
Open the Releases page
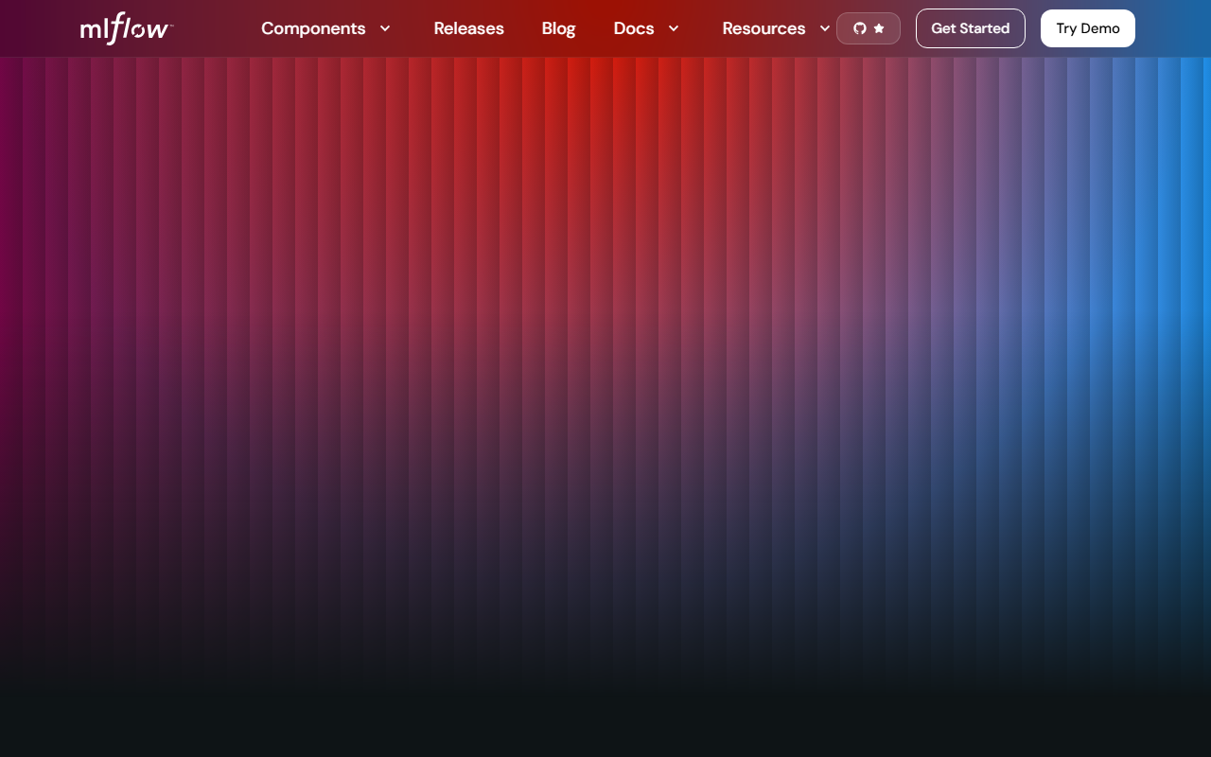point(469,28)
